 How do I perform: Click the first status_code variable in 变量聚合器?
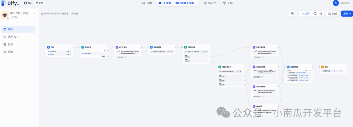click(301, 73)
